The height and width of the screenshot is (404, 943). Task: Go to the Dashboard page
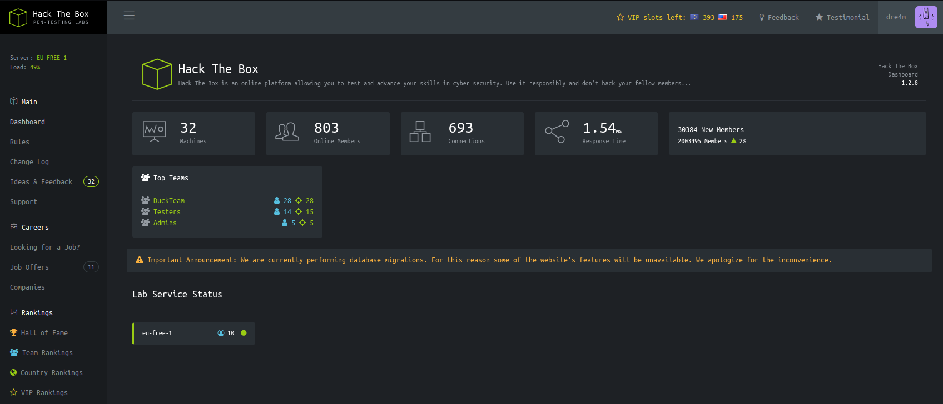27,122
